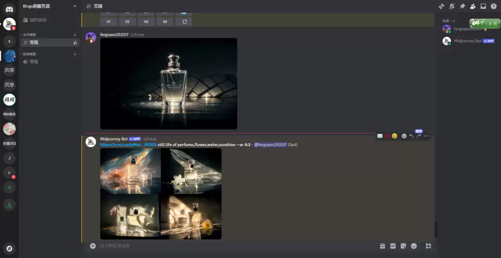Collapse the text channels category
This screenshot has width=501, height=258.
coord(30,35)
